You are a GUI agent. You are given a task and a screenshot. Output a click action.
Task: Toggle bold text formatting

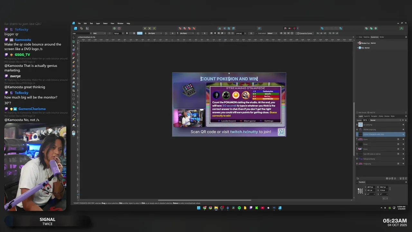pyautogui.click(x=127, y=33)
